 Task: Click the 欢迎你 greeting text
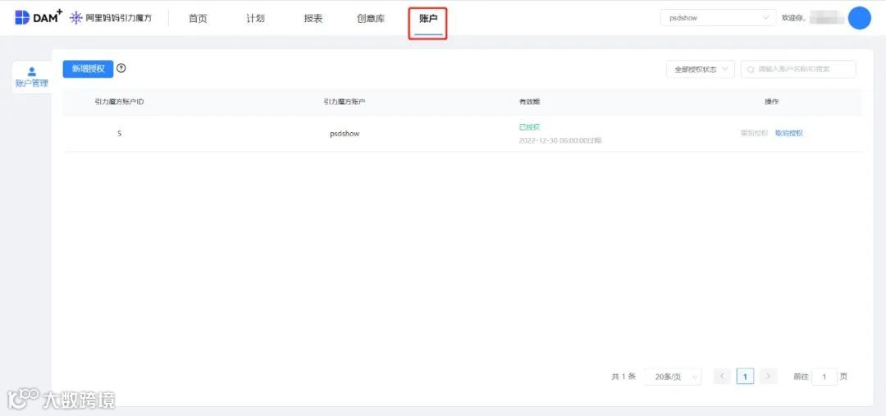pyautogui.click(x=792, y=18)
